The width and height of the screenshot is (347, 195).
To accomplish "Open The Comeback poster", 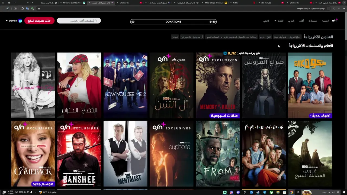I will tap(33, 154).
